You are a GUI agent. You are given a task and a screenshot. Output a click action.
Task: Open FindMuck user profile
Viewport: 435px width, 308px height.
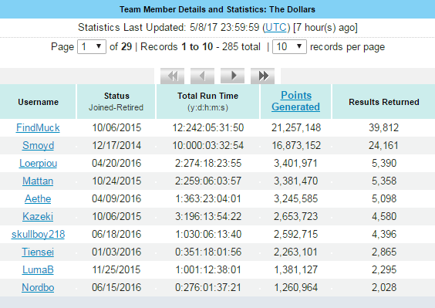pos(38,128)
